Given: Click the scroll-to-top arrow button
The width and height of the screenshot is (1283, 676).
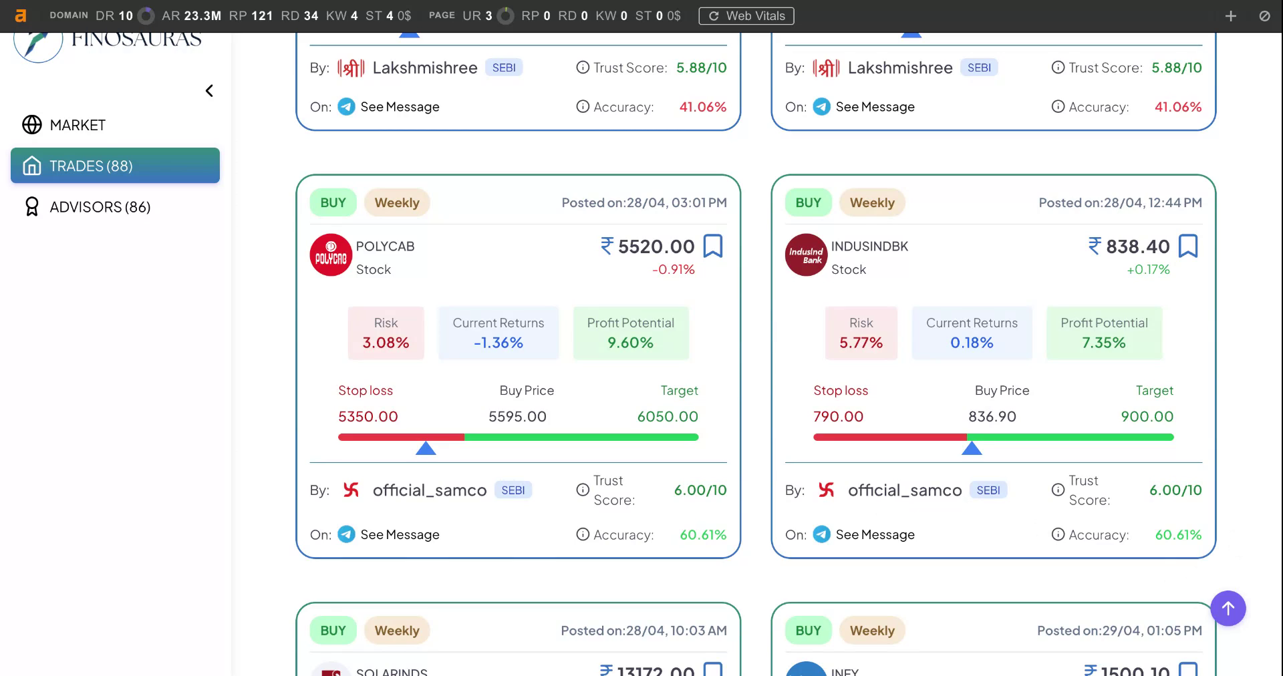Looking at the screenshot, I should pyautogui.click(x=1228, y=609).
